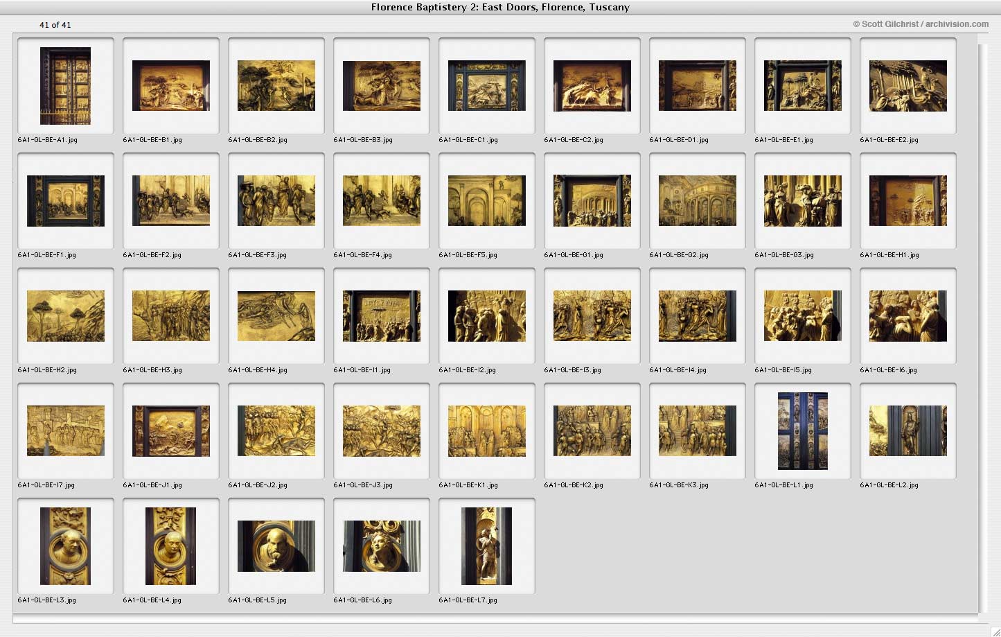The height and width of the screenshot is (637, 1001).
Task: Click the 6A1-GL-BE-F3.jpg caption
Action: pyautogui.click(x=258, y=255)
